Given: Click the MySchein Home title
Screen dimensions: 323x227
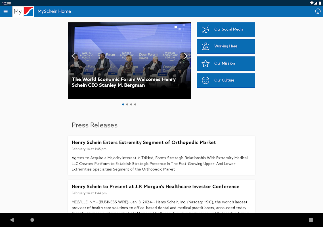Looking at the screenshot, I should click(x=54, y=11).
